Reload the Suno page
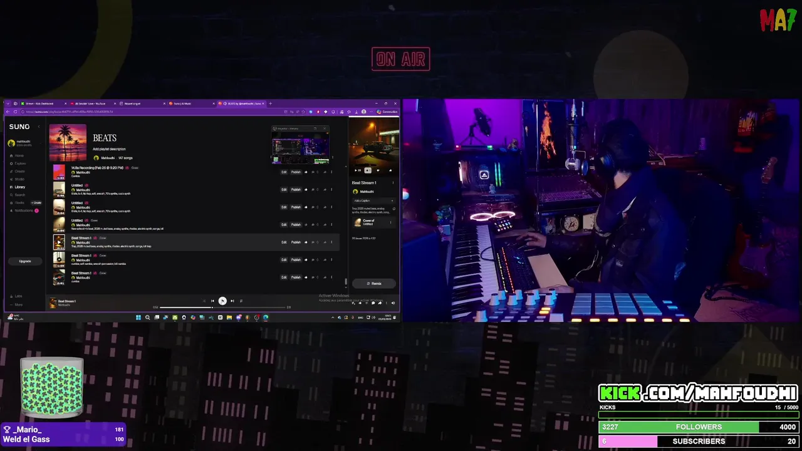Viewport: 802px width, 451px height. click(x=15, y=111)
